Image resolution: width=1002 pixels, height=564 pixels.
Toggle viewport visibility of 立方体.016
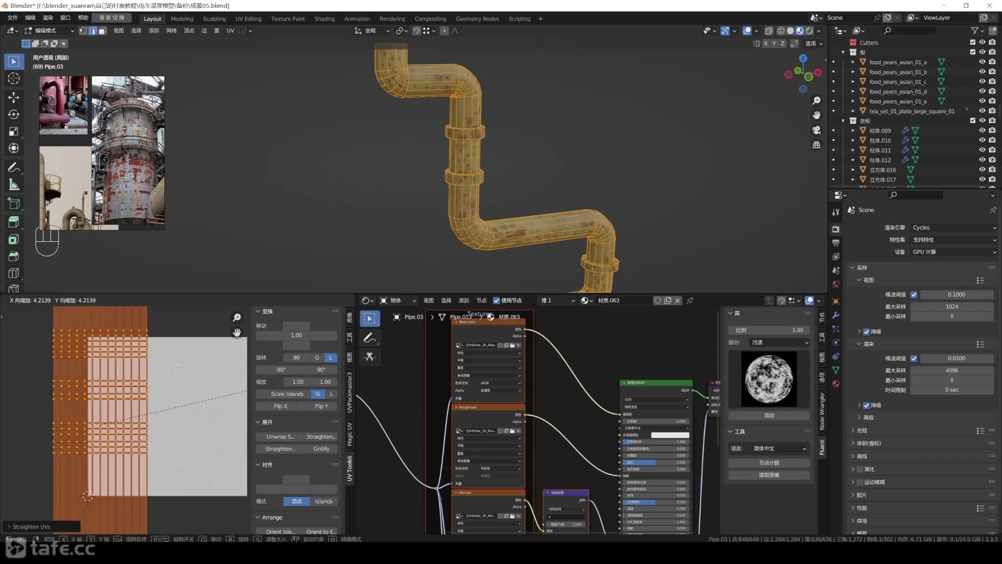pos(982,170)
